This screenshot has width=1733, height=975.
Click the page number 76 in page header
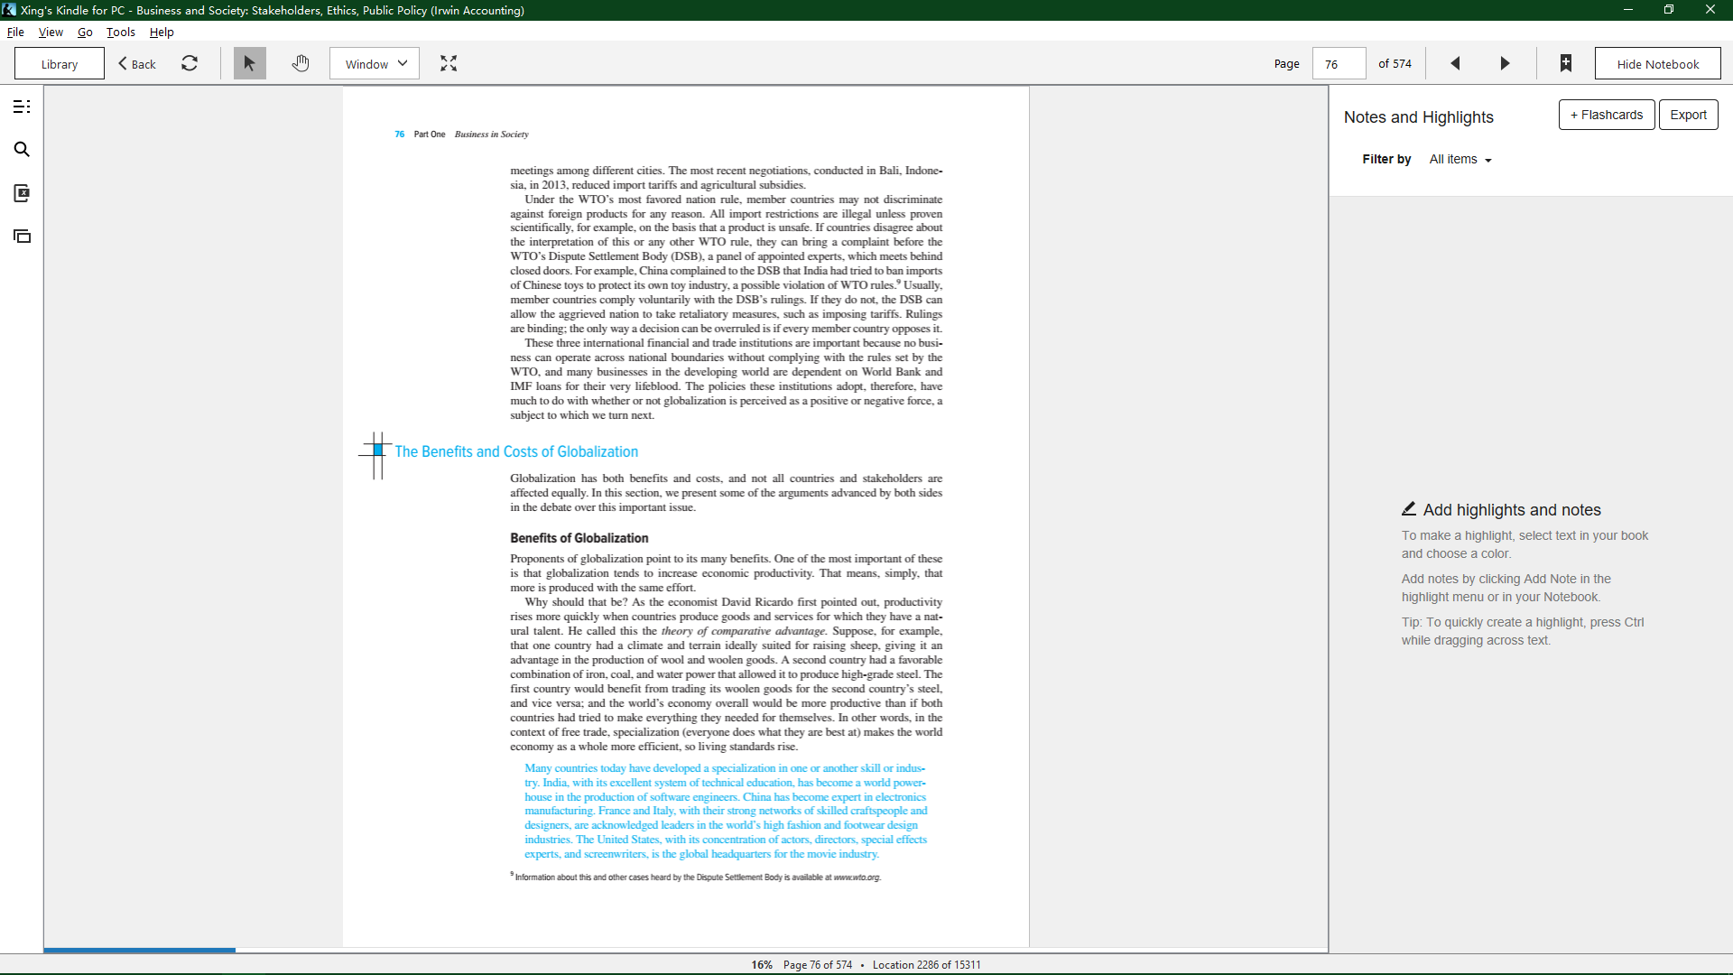tap(399, 135)
